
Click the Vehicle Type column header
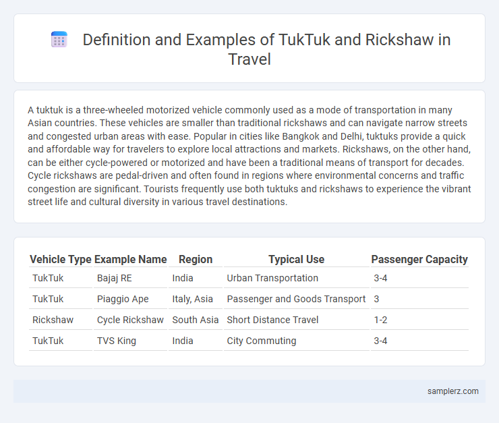61,260
